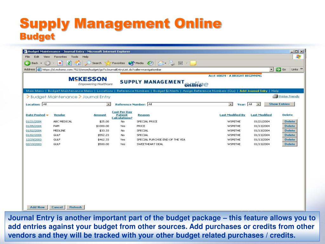Open the Edit menu
Viewport: 325px width, 244px height.
tap(36, 57)
